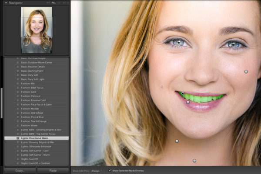
Task: Select the adjustment pin on the right-side eye
Action: point(231,45)
